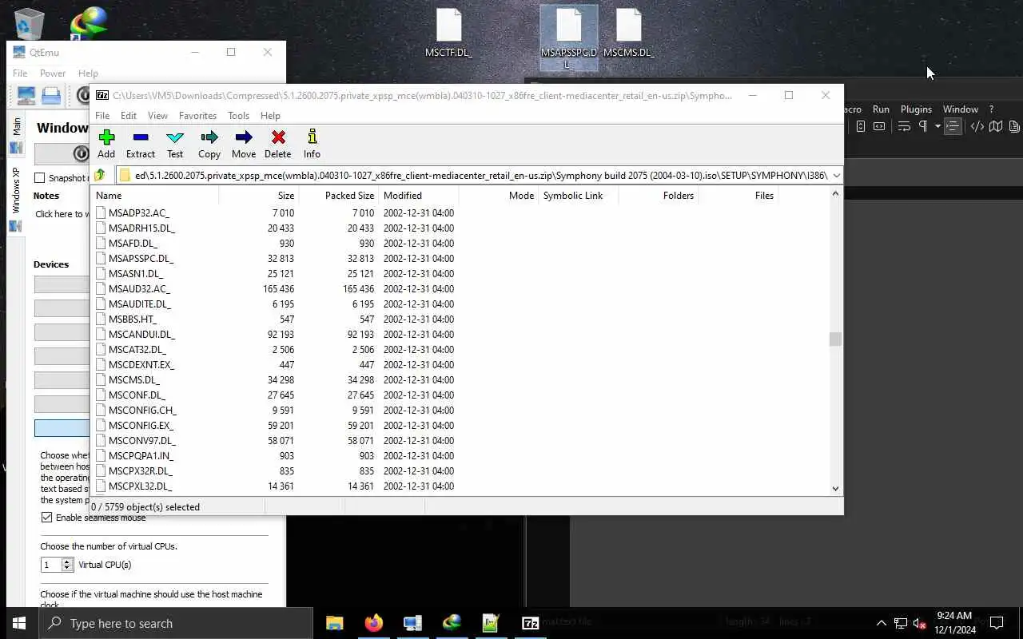Image resolution: width=1023 pixels, height=639 pixels.
Task: Open the notification center on taskbar
Action: tap(997, 623)
